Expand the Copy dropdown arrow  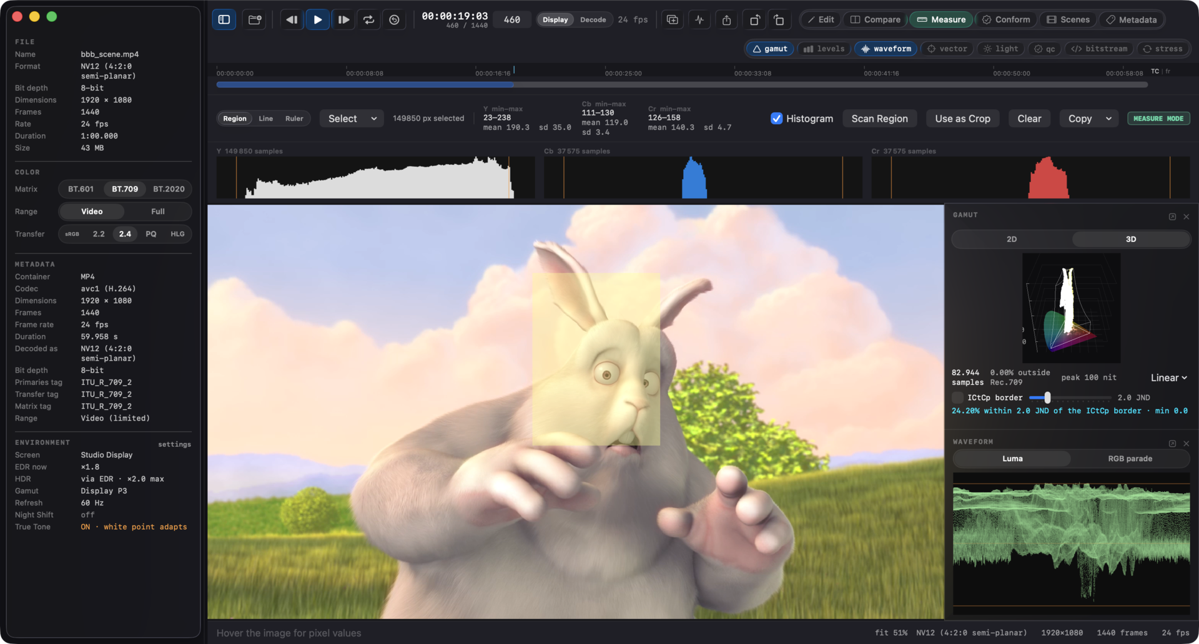point(1108,119)
